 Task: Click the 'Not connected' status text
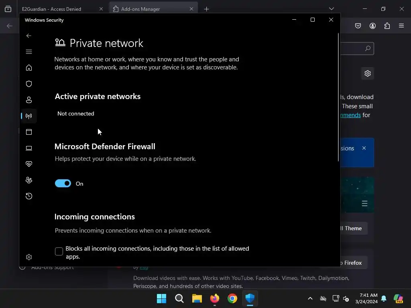[76, 113]
